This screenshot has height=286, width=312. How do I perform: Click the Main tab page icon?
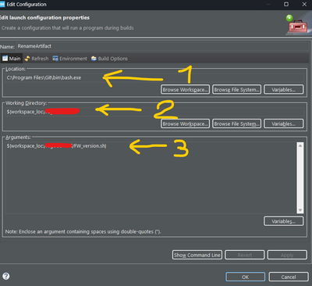(5, 58)
